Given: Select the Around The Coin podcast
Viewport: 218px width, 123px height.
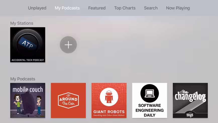Looking at the screenshot, I should tap(68, 100).
